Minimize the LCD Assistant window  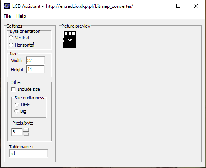pos(160,6)
